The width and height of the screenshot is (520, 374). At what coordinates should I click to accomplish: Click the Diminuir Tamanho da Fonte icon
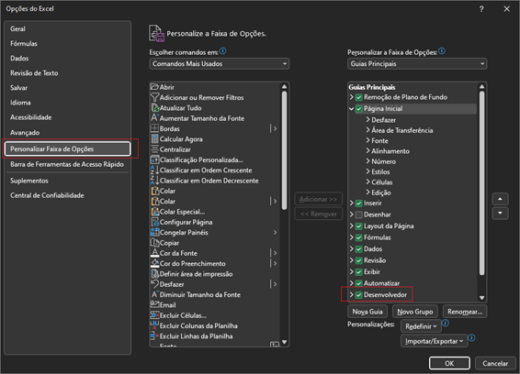155,294
